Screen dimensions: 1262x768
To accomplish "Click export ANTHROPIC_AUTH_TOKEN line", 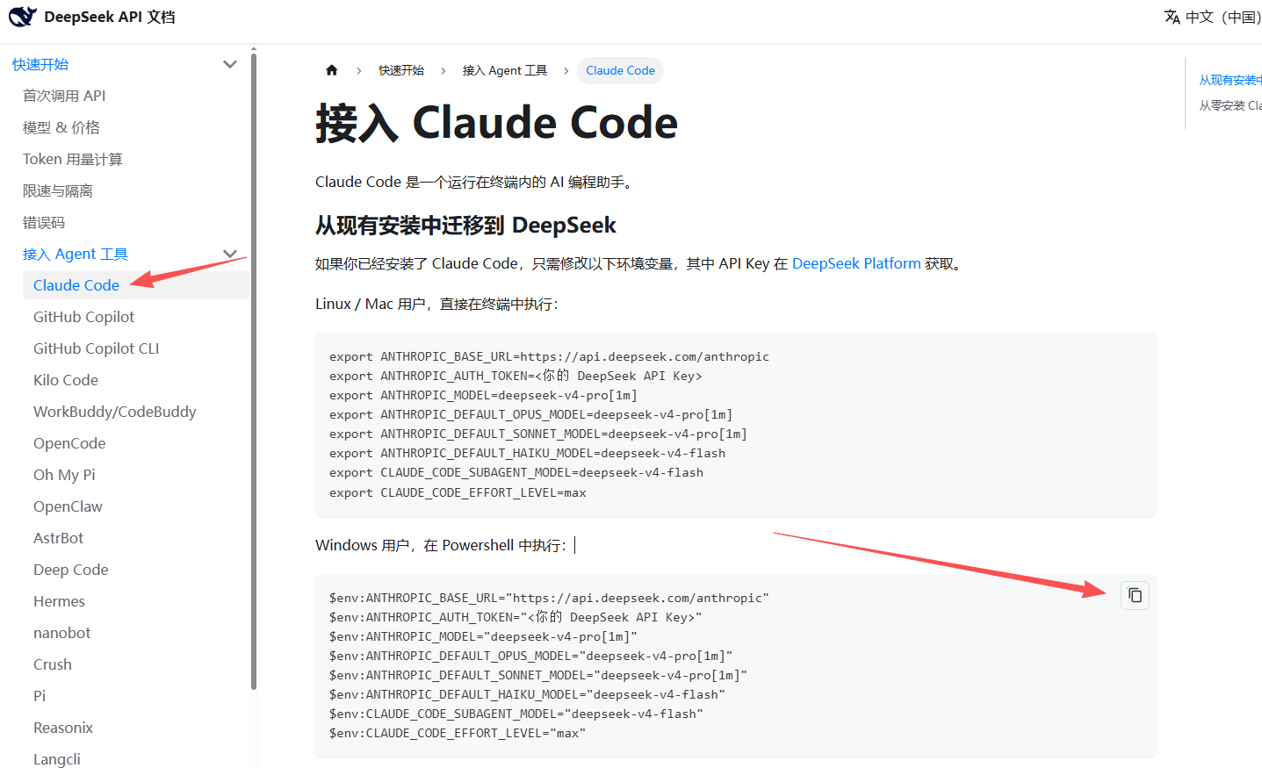I will pos(516,376).
